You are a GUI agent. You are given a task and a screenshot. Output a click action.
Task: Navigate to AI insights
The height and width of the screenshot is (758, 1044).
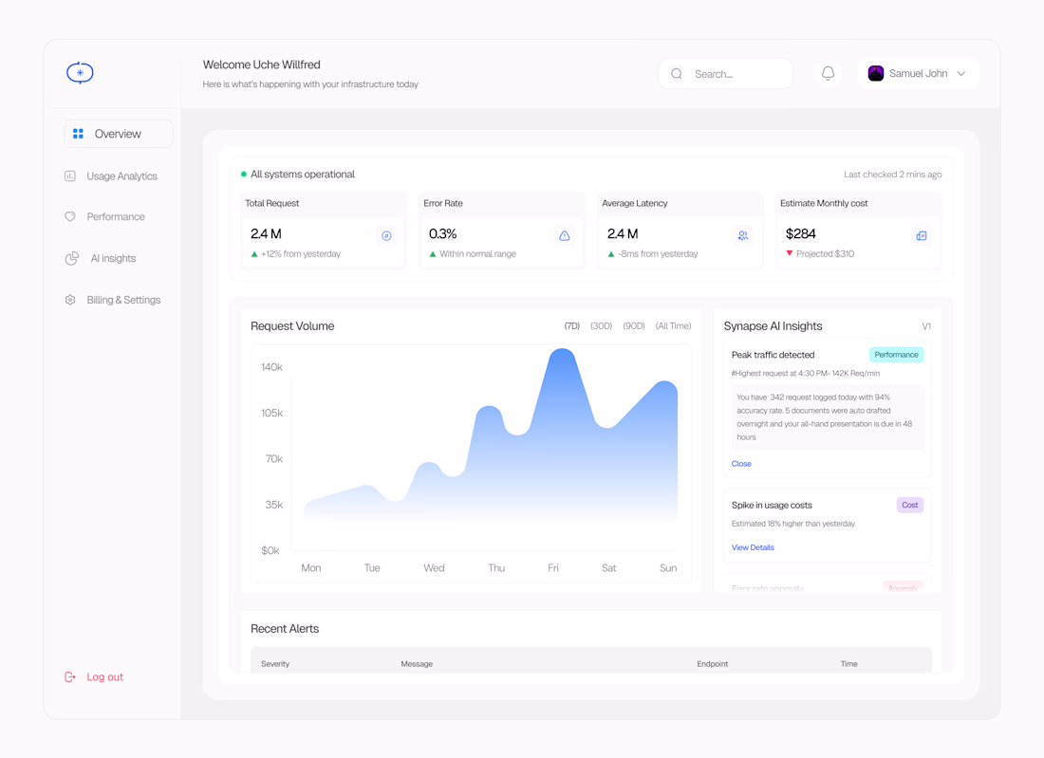click(101, 258)
